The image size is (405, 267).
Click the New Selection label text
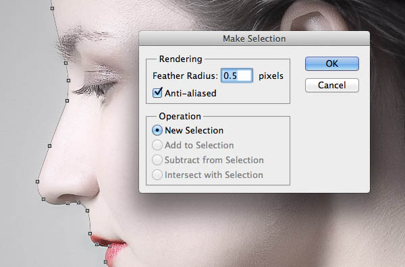(x=194, y=130)
